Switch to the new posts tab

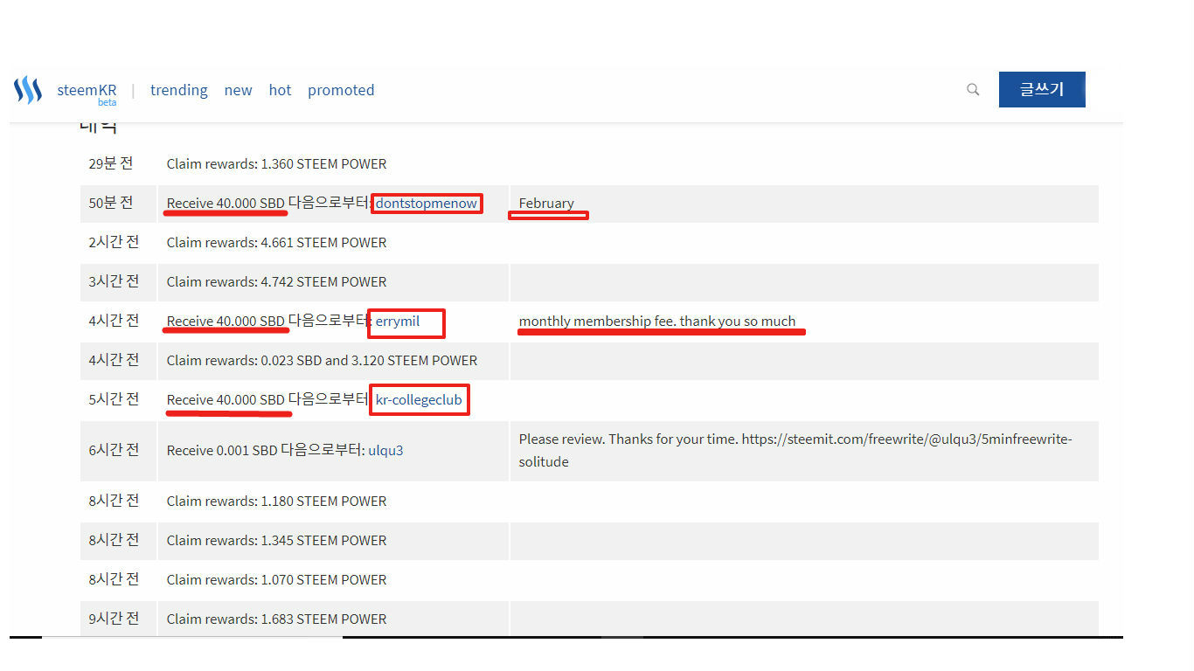point(238,90)
